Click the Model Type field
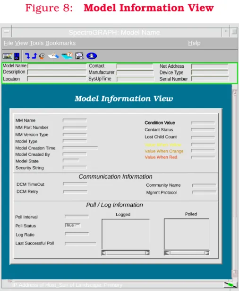 [x=75, y=141]
